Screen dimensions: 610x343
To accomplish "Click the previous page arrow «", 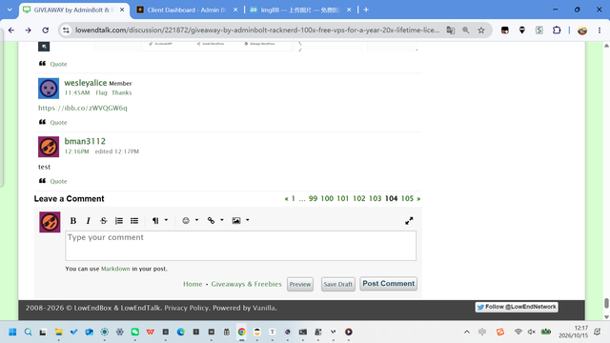I will coord(286,199).
